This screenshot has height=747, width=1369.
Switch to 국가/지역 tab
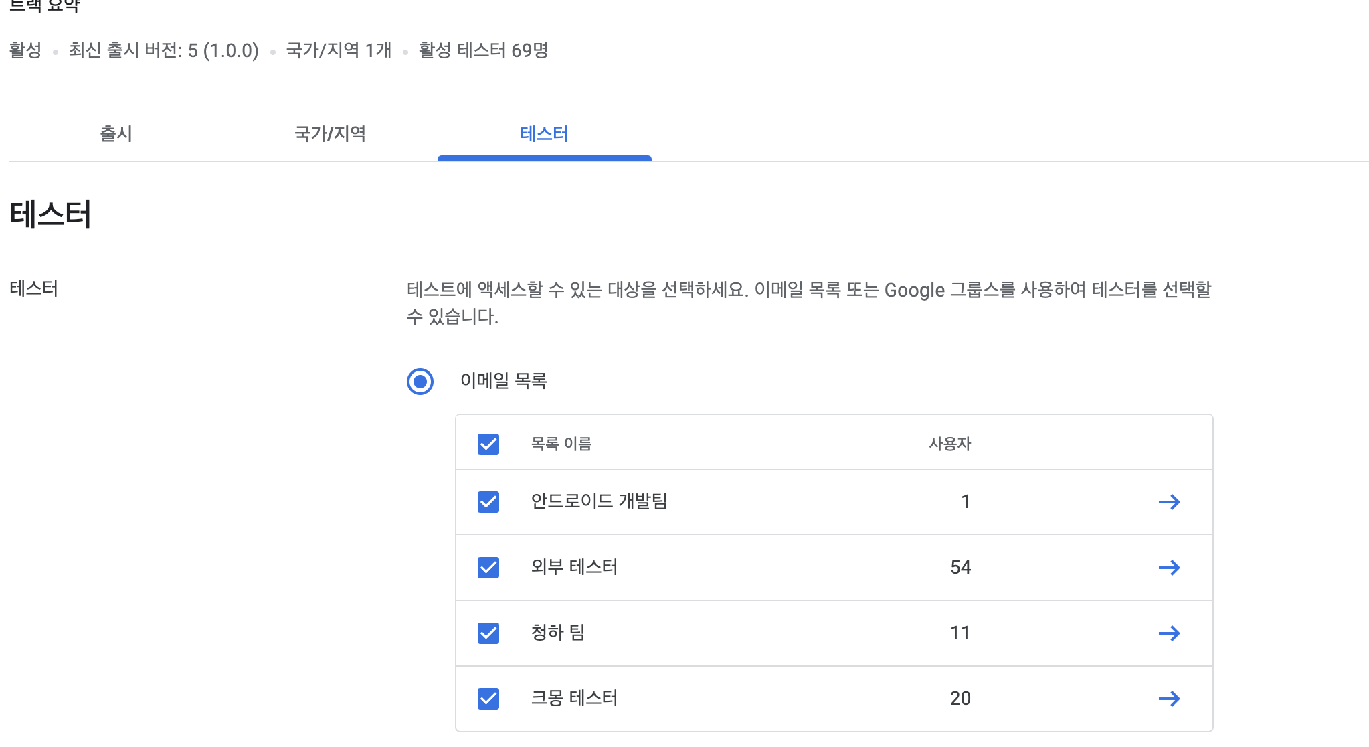[330, 134]
